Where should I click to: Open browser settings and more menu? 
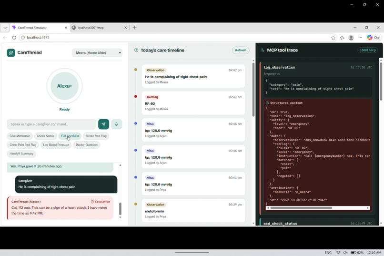pyautogui.click(x=360, y=38)
